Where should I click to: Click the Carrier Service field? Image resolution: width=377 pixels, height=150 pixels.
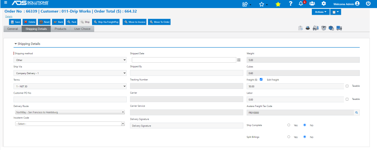coord(187,112)
